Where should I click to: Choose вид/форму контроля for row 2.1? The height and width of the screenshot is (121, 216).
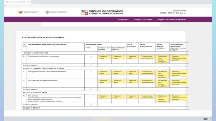coord(162,74)
